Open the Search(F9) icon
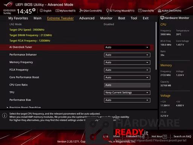The image size is (193, 145). click(x=140, y=11)
